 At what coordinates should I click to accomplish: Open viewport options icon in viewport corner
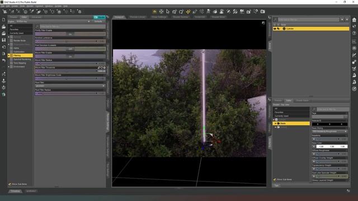click(263, 23)
